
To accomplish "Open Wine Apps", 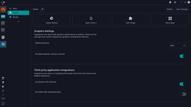I will click(x=170, y=20).
